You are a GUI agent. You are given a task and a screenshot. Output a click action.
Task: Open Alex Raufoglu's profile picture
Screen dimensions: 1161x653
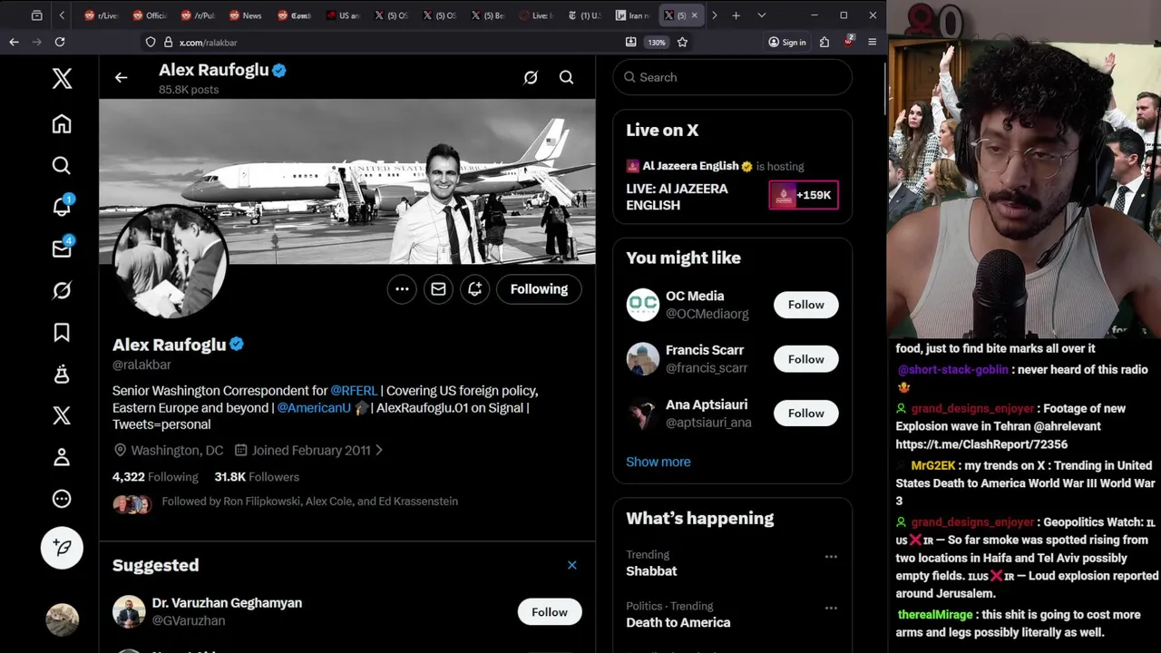pos(170,262)
